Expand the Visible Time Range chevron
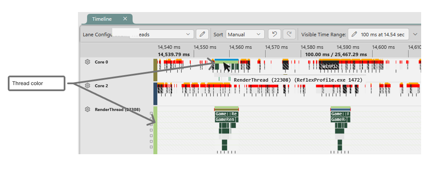Screen dimensions: 435x184 coord(415,34)
